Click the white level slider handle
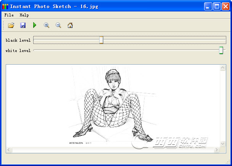The image size is (232, 166). tap(221, 50)
